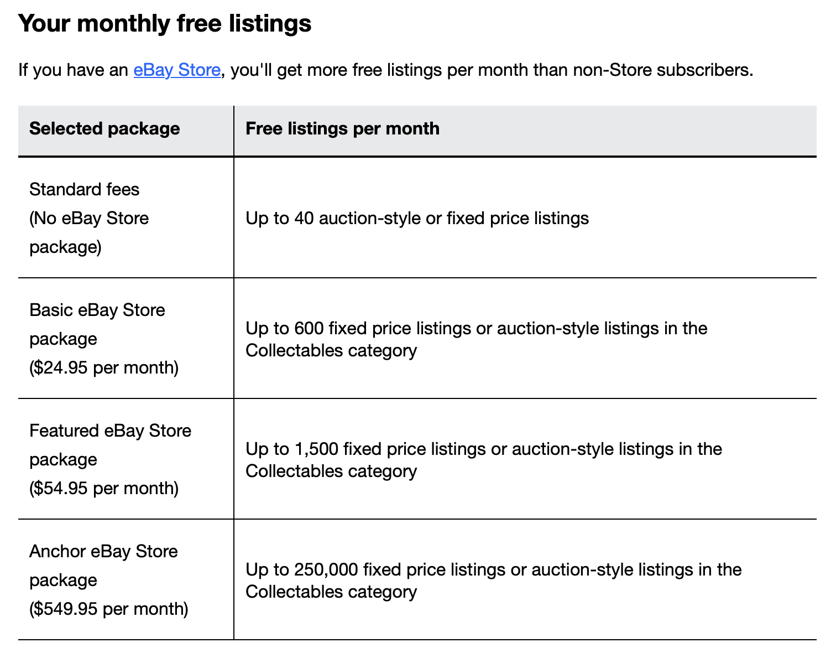This screenshot has height=653, width=836.
Task: Click the 'Your monthly free listings' heading
Action: click(x=165, y=24)
